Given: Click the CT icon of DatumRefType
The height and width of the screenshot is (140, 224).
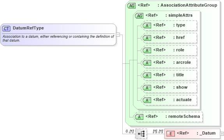Looking at the screenshot, I should click(6, 29).
